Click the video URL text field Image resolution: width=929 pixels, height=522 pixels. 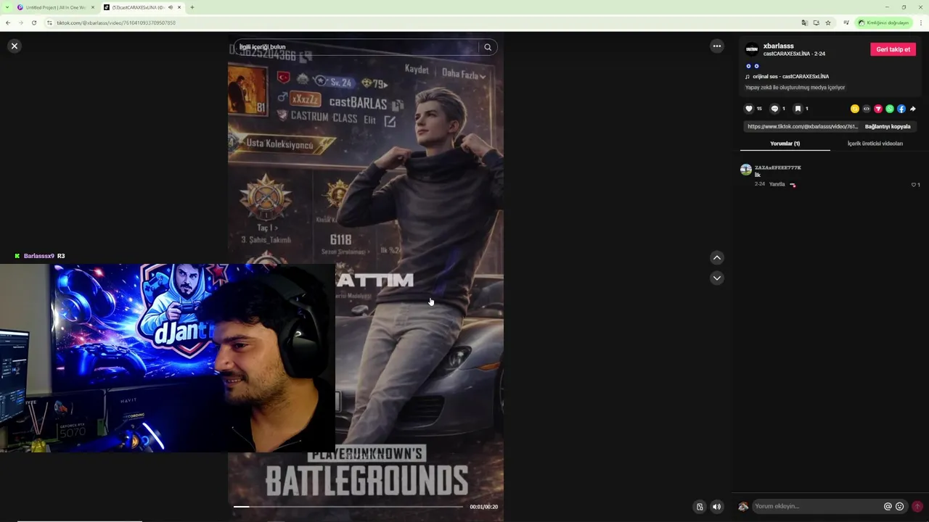(x=803, y=126)
